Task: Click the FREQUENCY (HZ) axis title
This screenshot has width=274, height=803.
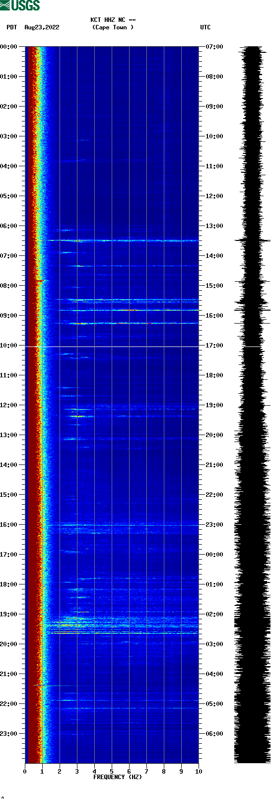Action: click(x=118, y=777)
